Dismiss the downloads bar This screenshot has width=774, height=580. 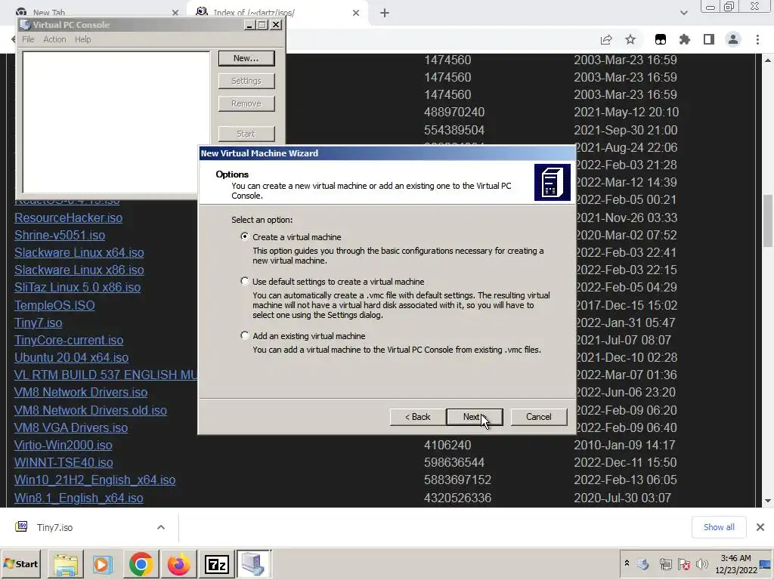(x=760, y=527)
